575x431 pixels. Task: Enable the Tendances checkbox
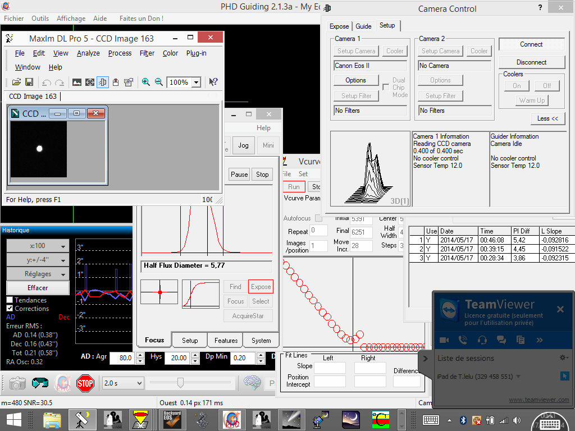(10, 300)
